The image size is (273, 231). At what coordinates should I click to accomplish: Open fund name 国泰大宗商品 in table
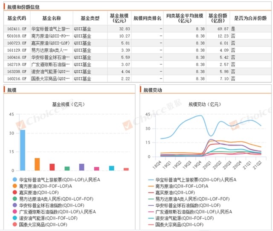[50, 79]
